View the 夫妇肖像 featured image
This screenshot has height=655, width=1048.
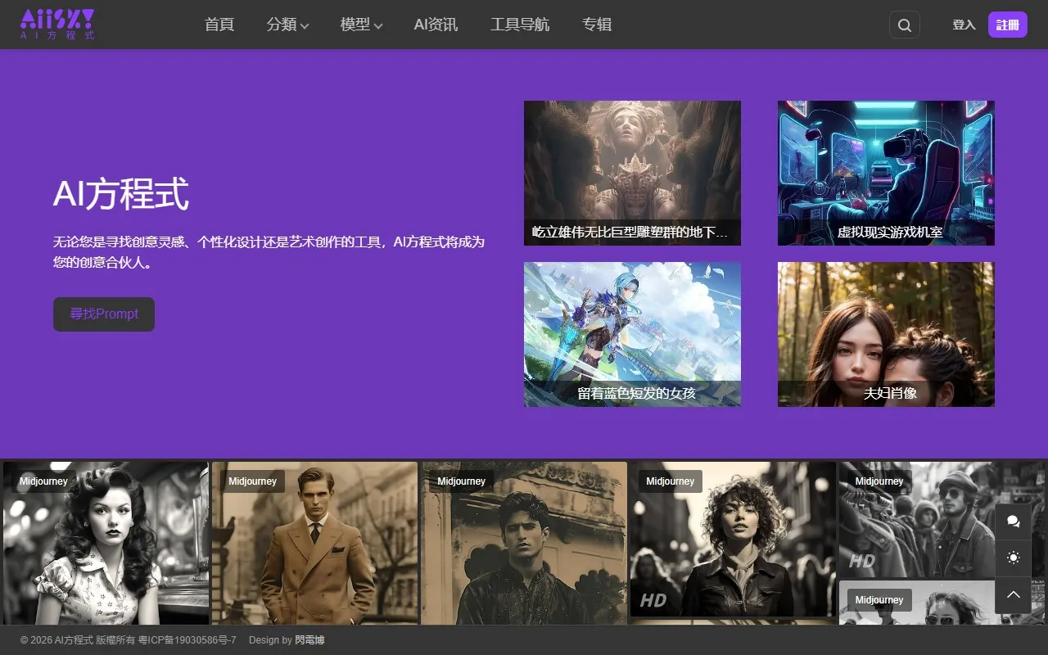pyautogui.click(x=885, y=334)
